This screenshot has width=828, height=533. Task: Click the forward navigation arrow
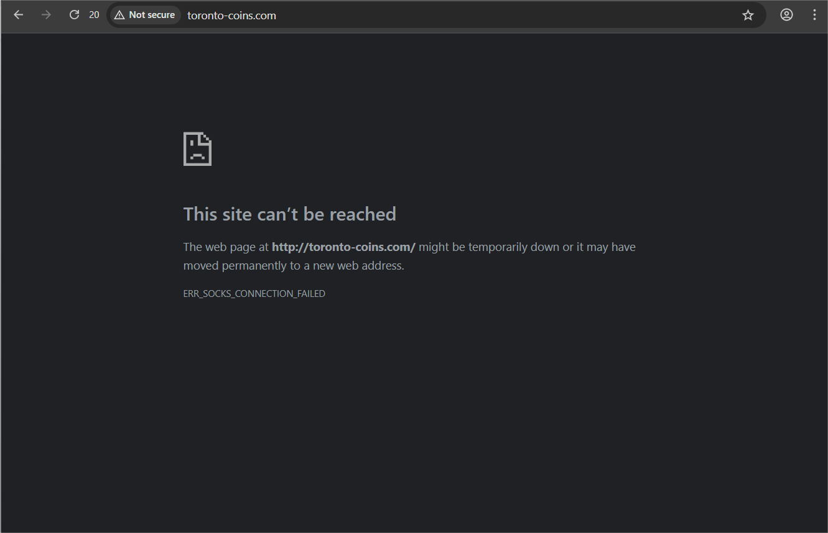point(46,15)
